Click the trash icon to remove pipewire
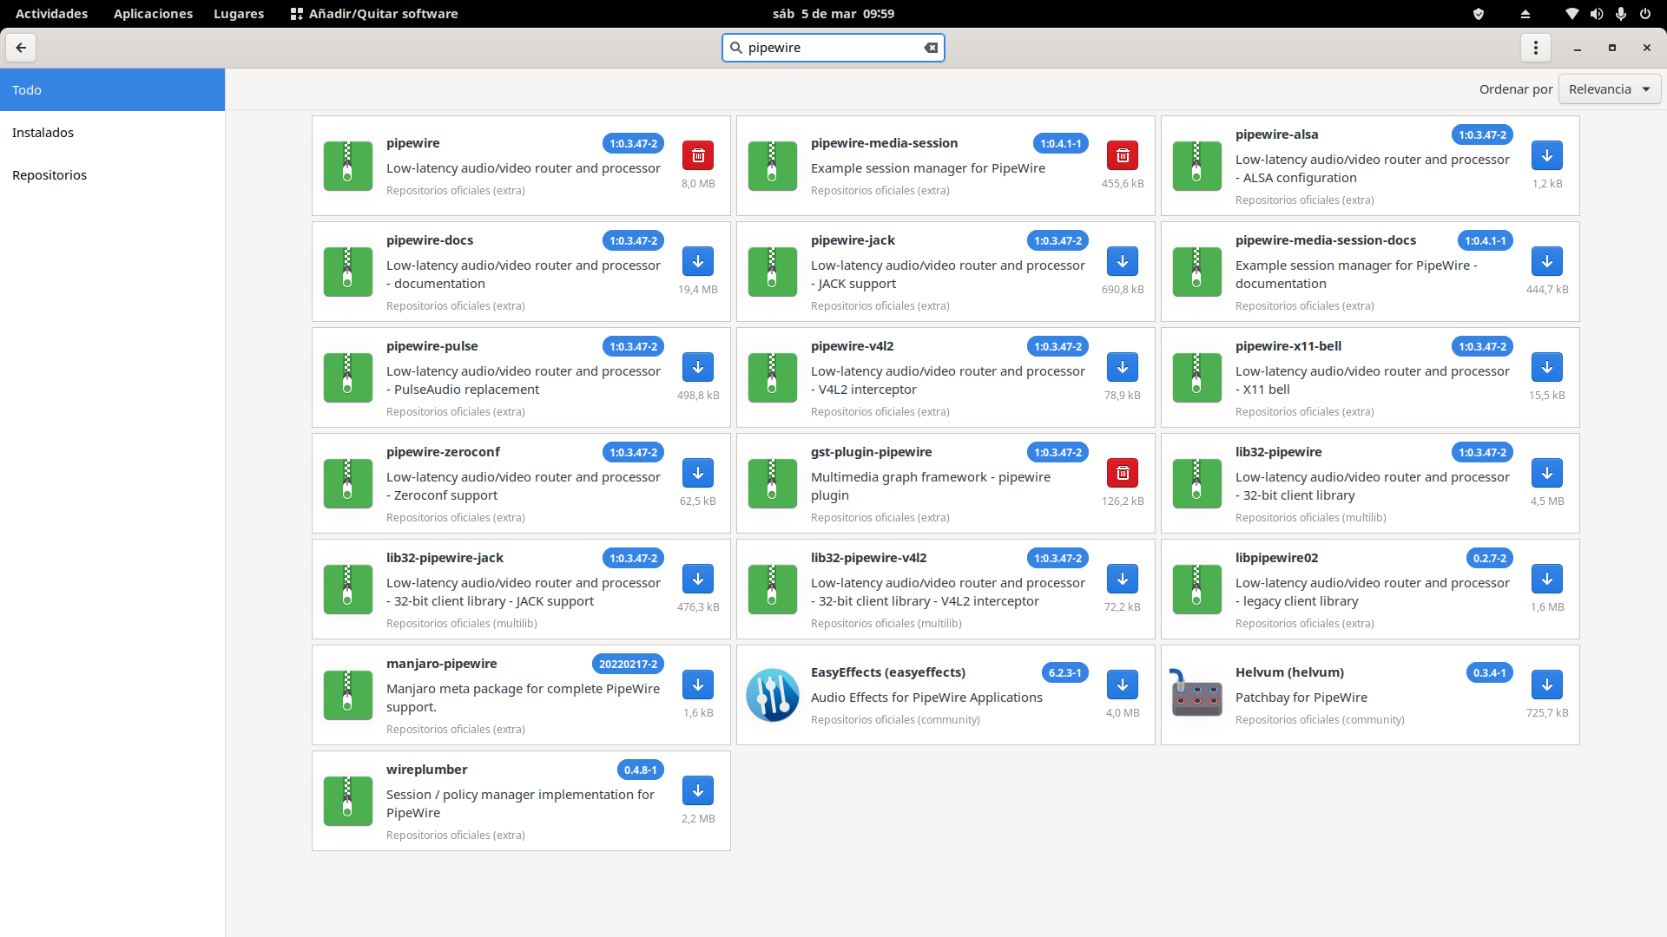 (x=698, y=156)
